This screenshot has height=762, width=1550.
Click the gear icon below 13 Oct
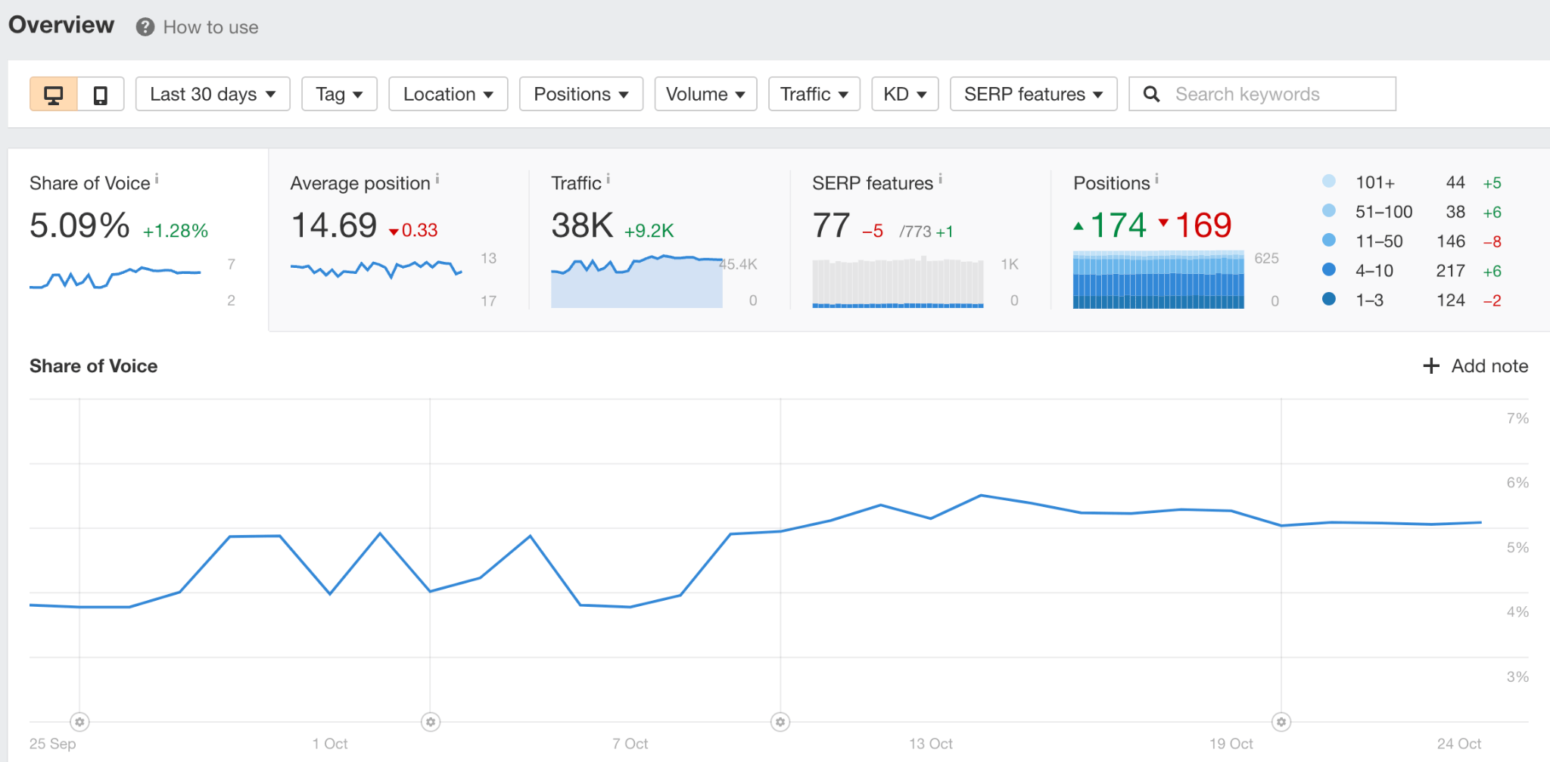[x=780, y=722]
